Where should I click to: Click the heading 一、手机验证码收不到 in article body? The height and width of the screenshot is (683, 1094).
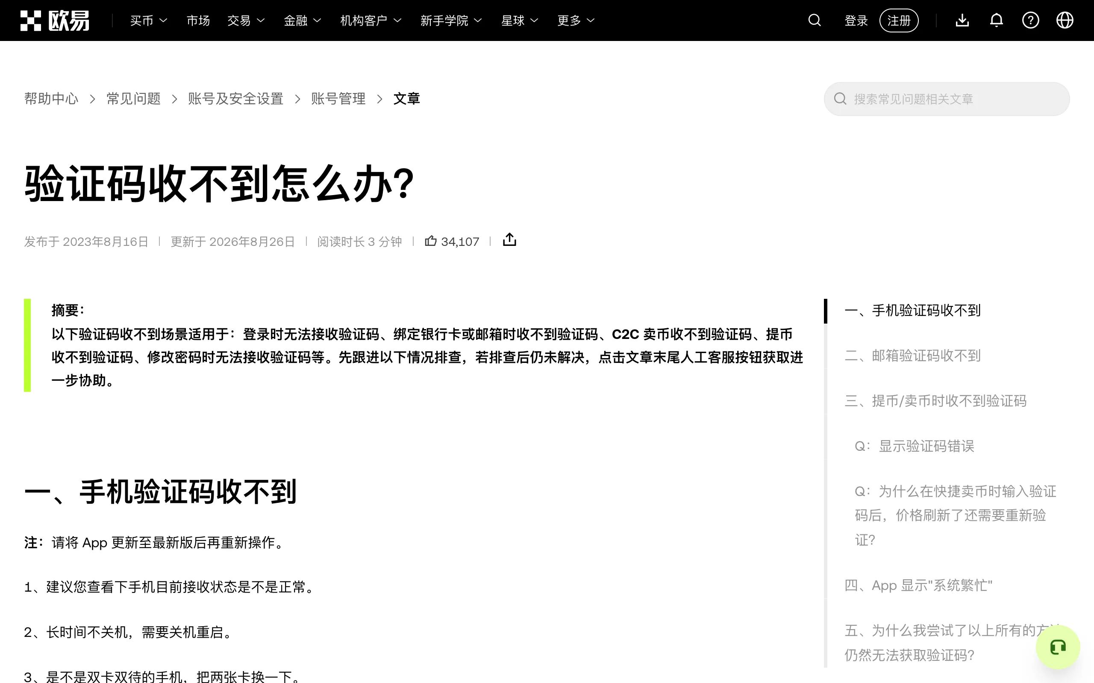tap(161, 491)
